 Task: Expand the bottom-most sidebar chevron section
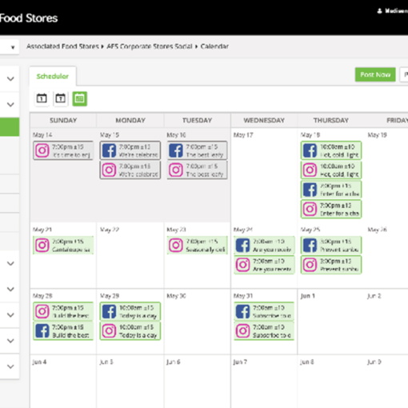(x=10, y=366)
